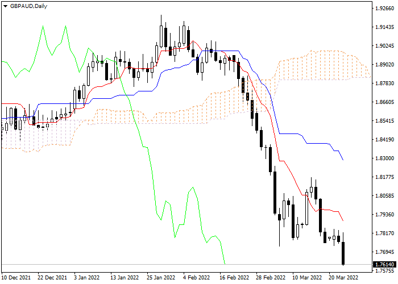Click the current price label 1.76140

(385, 265)
